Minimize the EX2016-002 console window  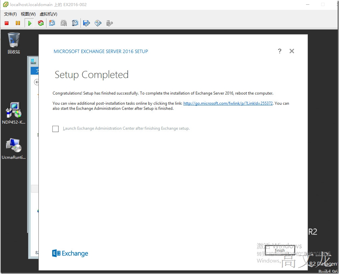tap(308, 4)
